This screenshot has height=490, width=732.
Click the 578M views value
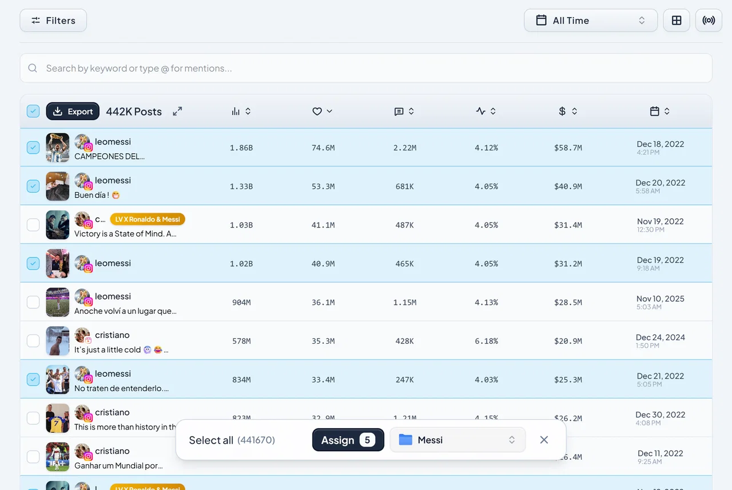(241, 341)
